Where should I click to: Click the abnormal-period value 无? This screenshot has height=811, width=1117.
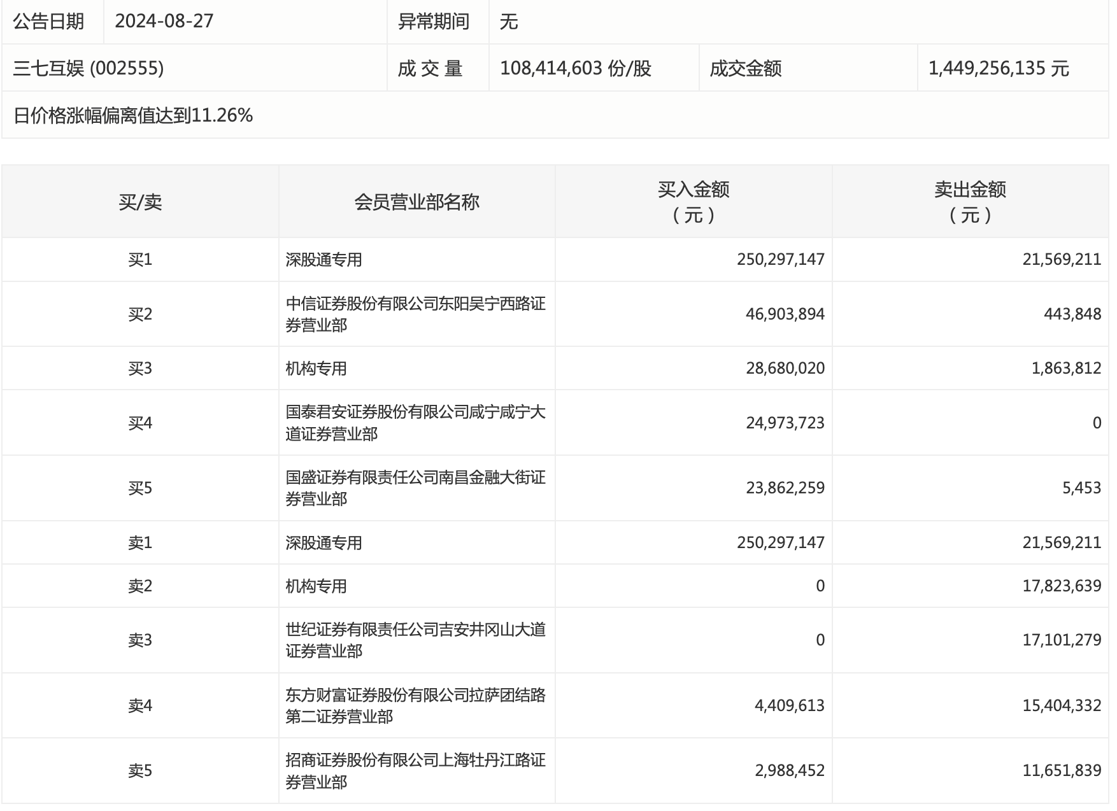(x=509, y=22)
